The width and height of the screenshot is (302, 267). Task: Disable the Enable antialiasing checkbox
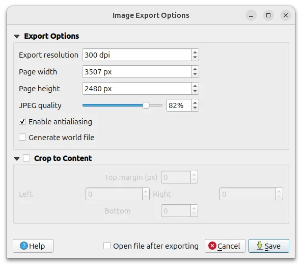(22, 122)
